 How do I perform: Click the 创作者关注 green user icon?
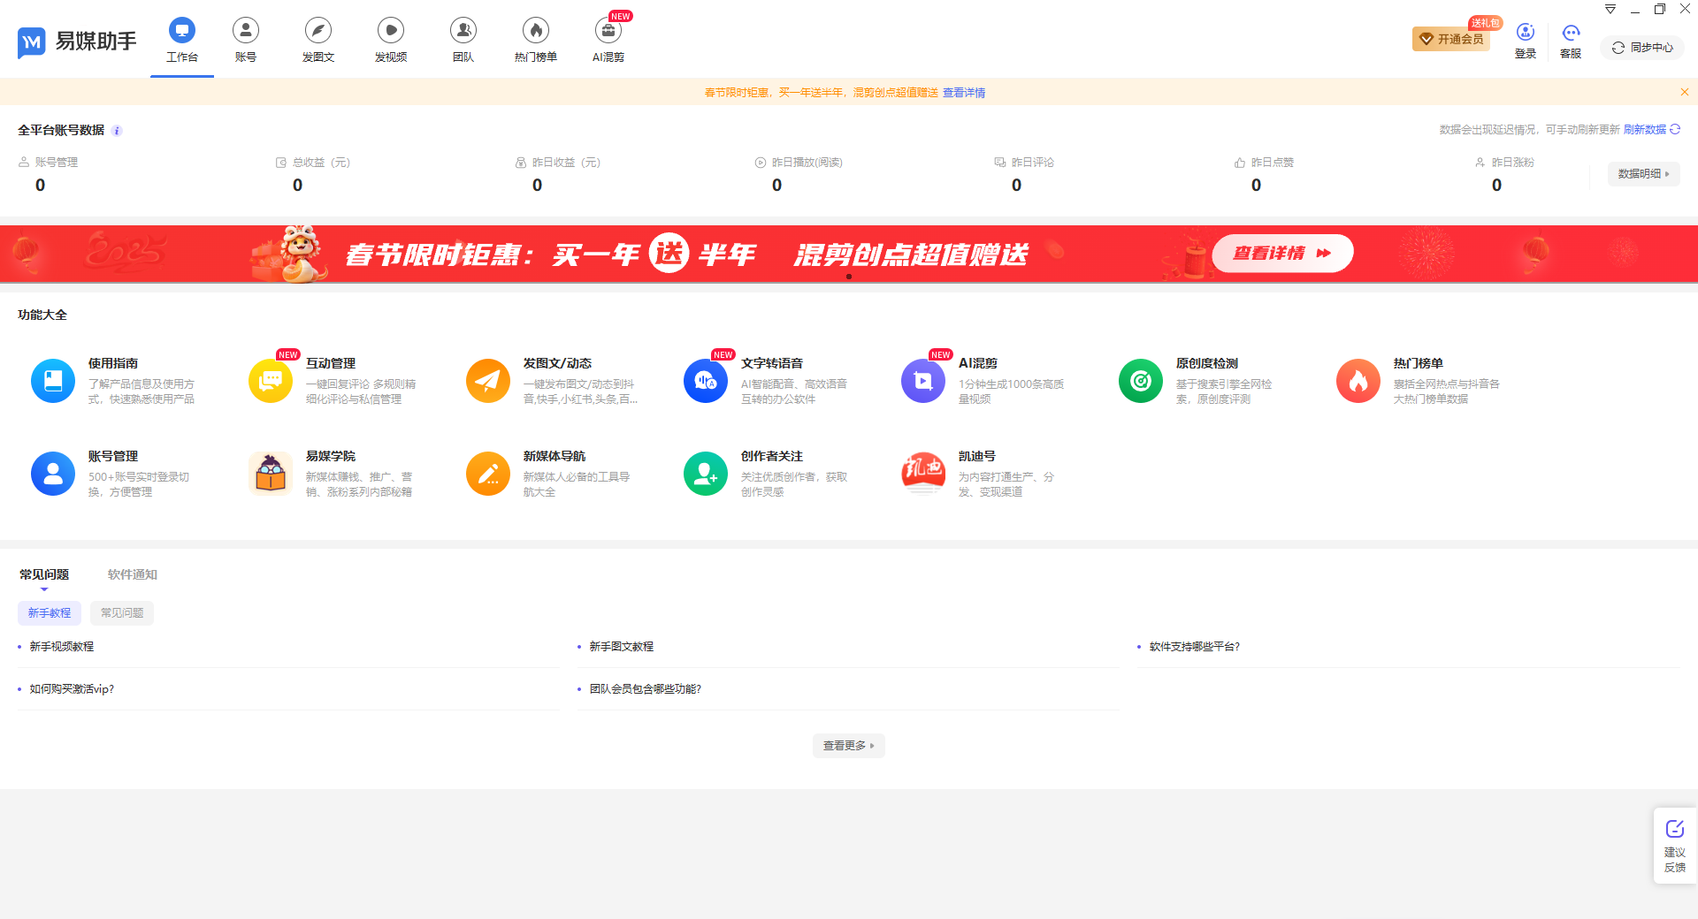coord(705,474)
